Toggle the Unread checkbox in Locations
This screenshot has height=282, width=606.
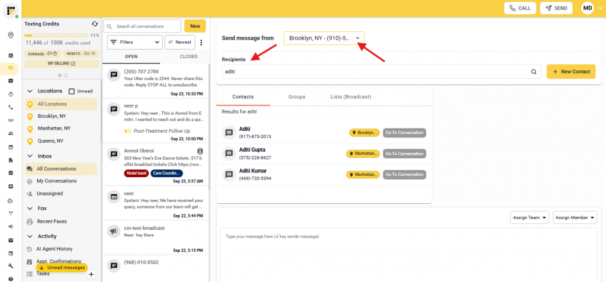point(72,91)
